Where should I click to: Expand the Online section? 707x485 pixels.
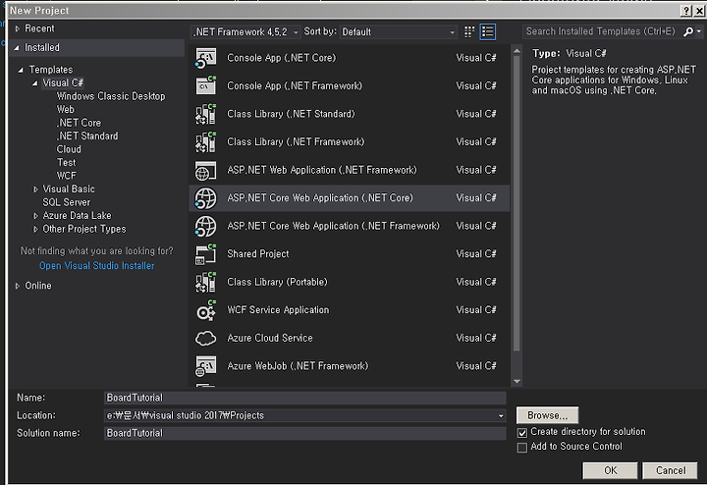click(x=17, y=286)
